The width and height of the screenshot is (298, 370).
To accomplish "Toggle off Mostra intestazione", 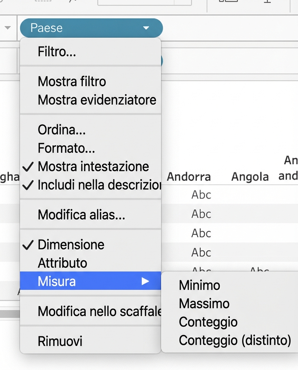I will [93, 166].
